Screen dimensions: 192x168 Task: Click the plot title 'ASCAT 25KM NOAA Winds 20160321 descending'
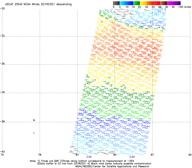[x=38, y=4]
